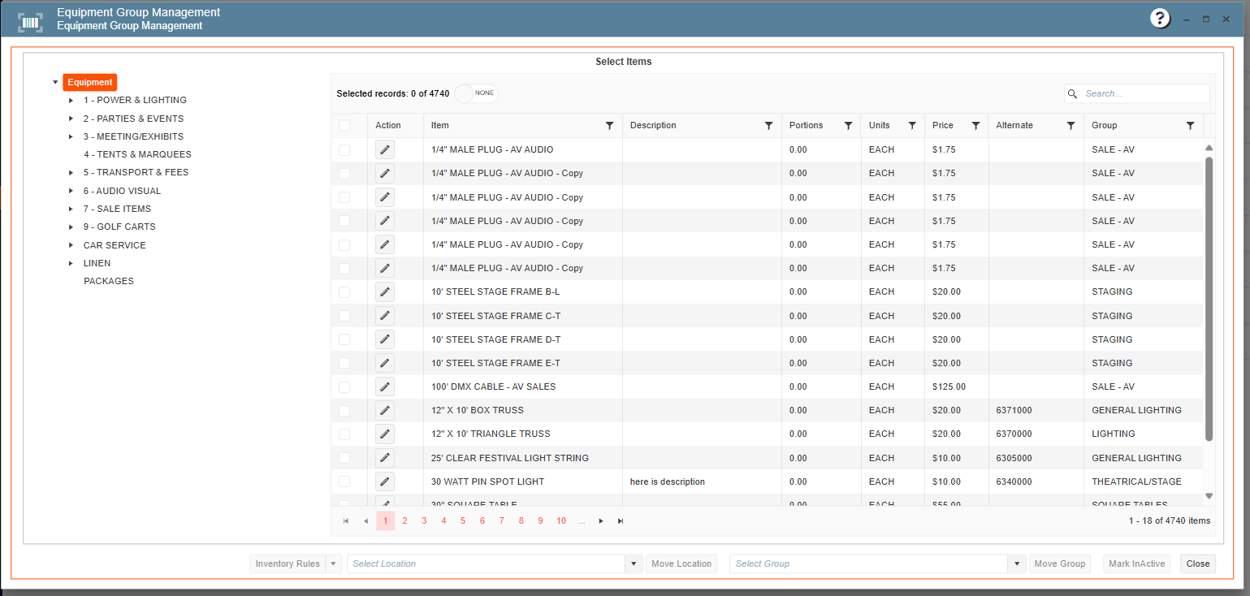Go to the previous page arrow
Image resolution: width=1250 pixels, height=596 pixels.
[x=365, y=520]
